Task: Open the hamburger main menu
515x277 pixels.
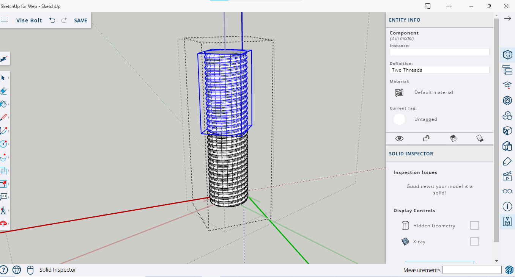Action: (x=5, y=20)
